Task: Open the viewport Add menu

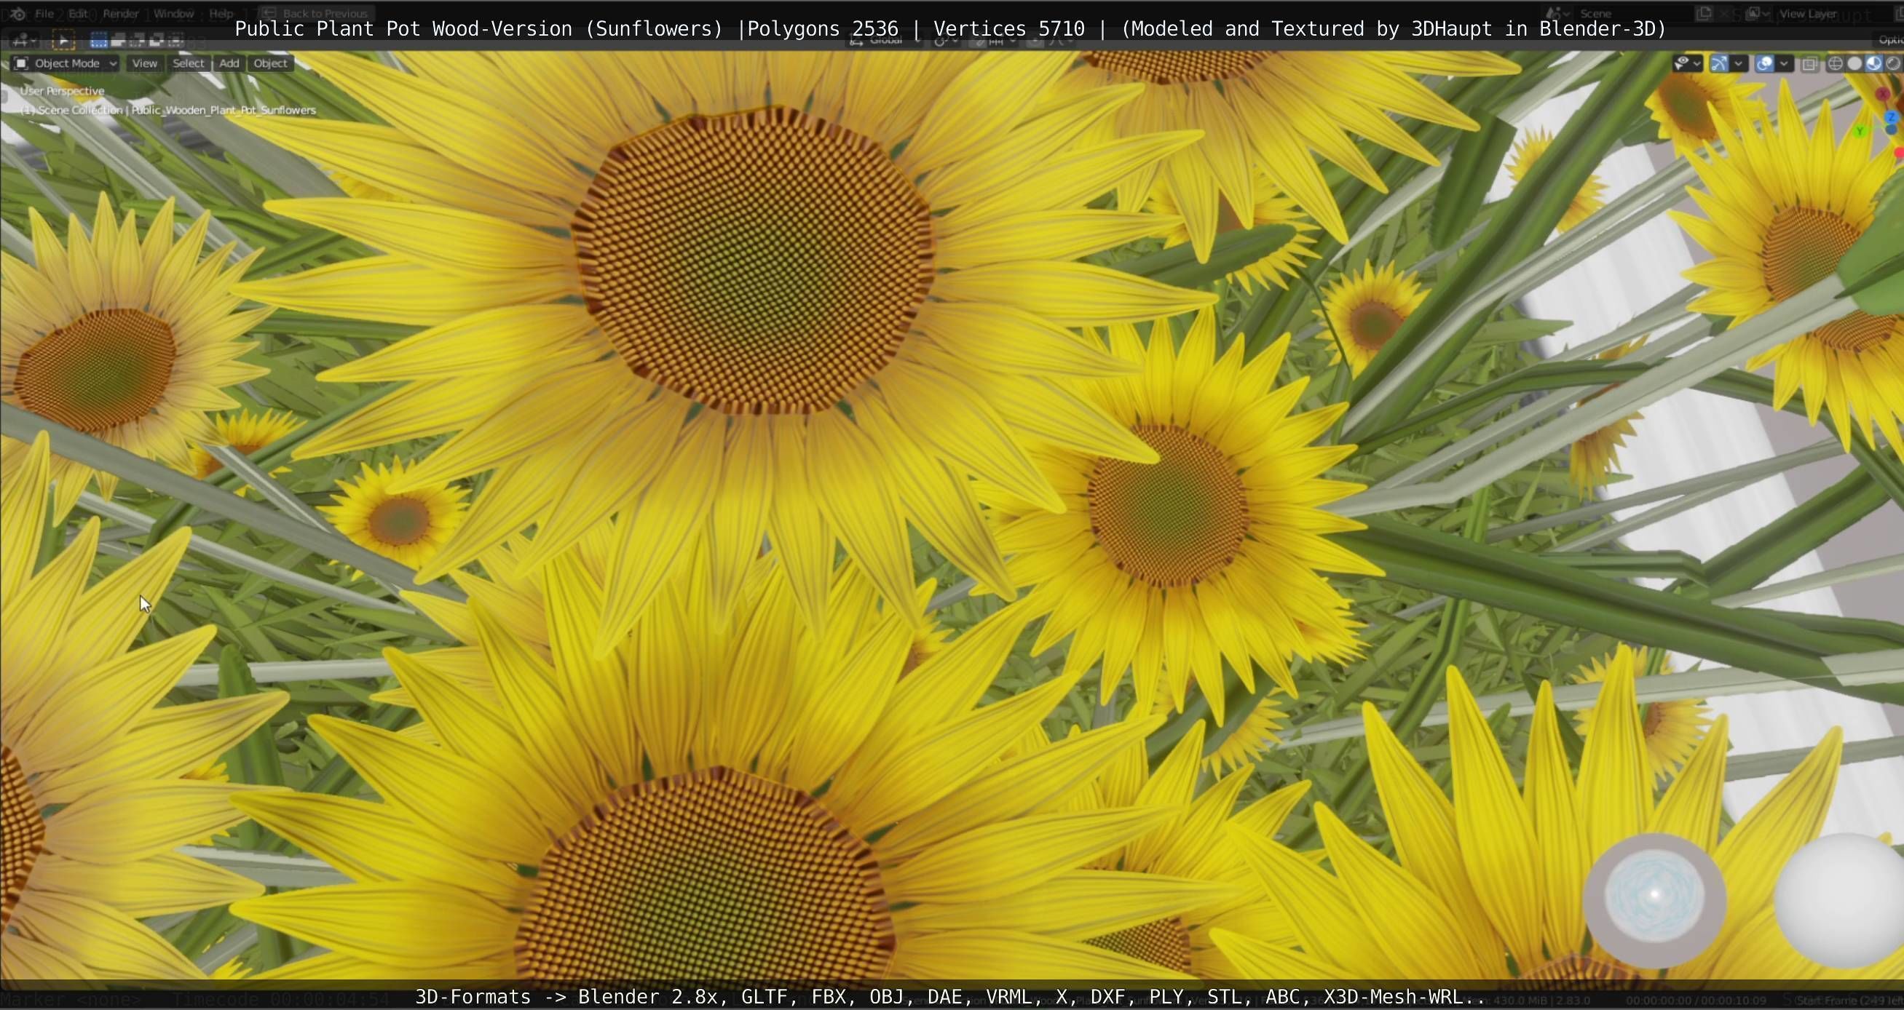Action: pyautogui.click(x=229, y=63)
